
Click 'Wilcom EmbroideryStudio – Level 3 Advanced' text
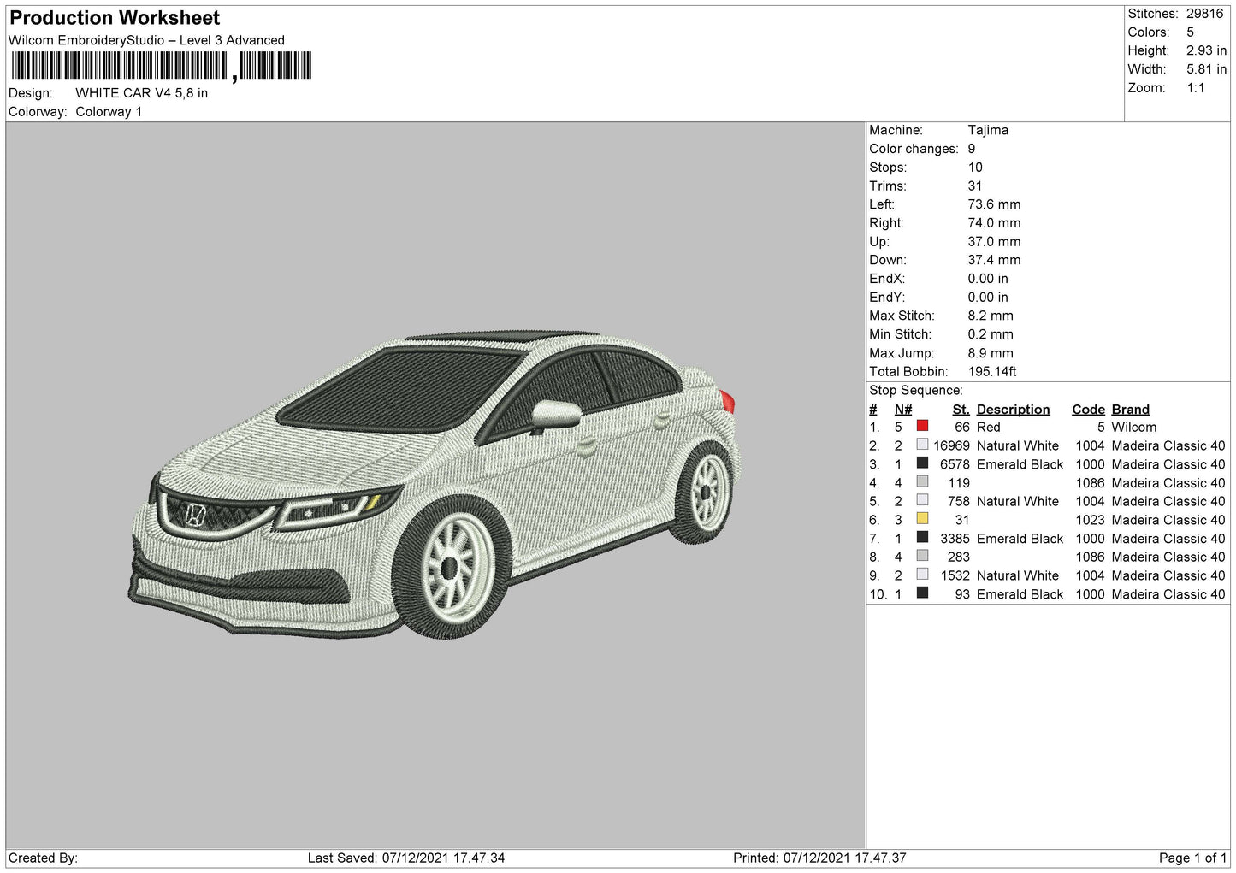click(x=146, y=40)
